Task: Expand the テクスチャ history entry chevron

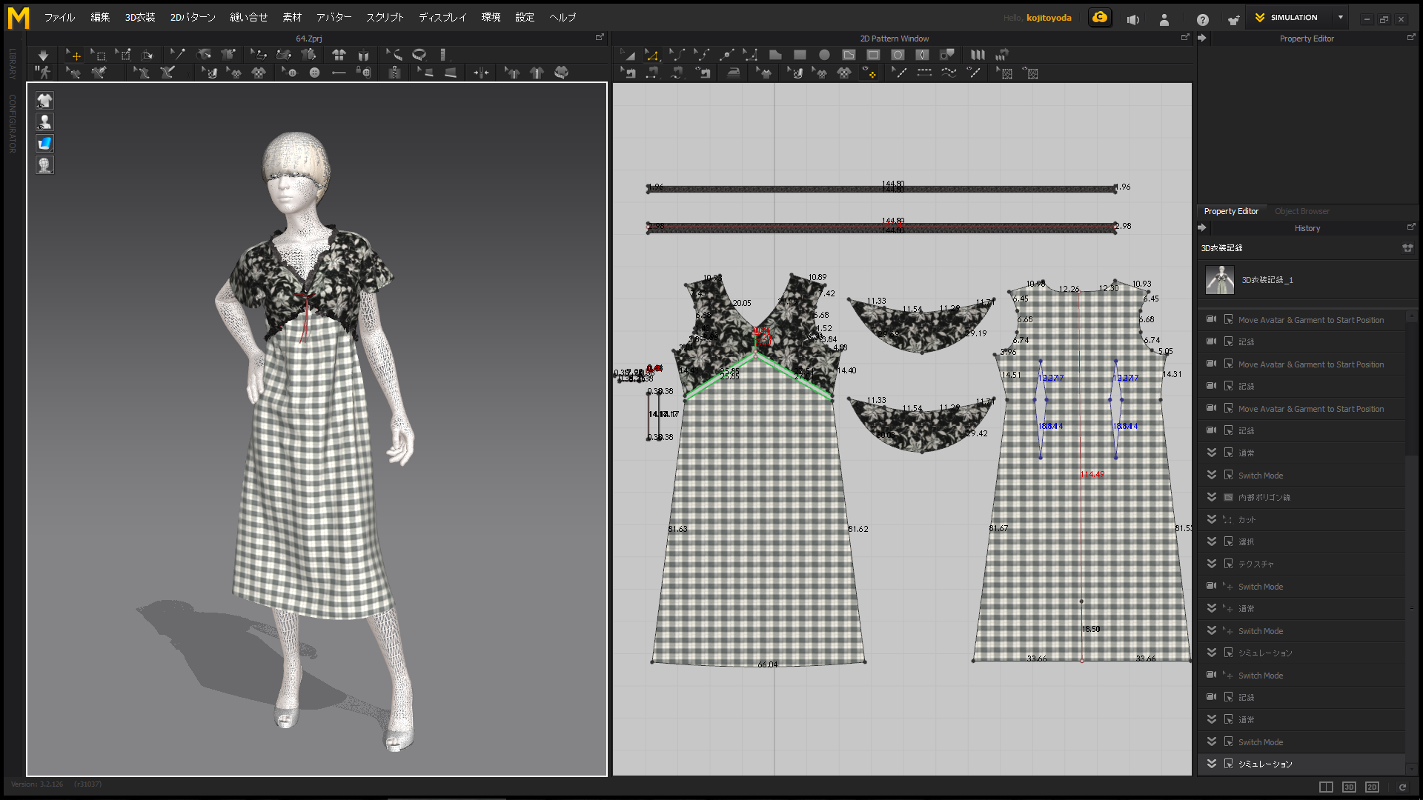Action: tap(1212, 564)
